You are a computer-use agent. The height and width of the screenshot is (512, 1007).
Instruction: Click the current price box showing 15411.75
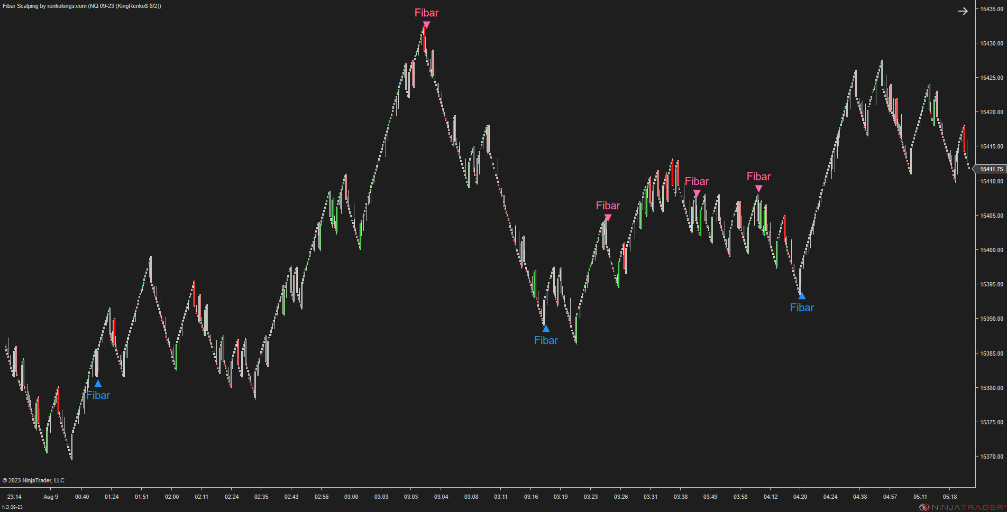992,169
